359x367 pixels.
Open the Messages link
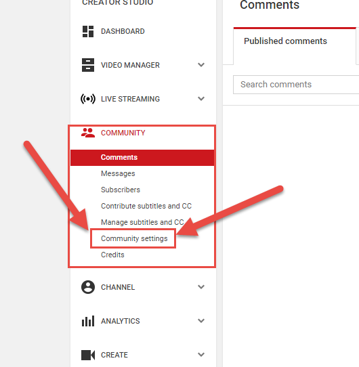(x=118, y=173)
